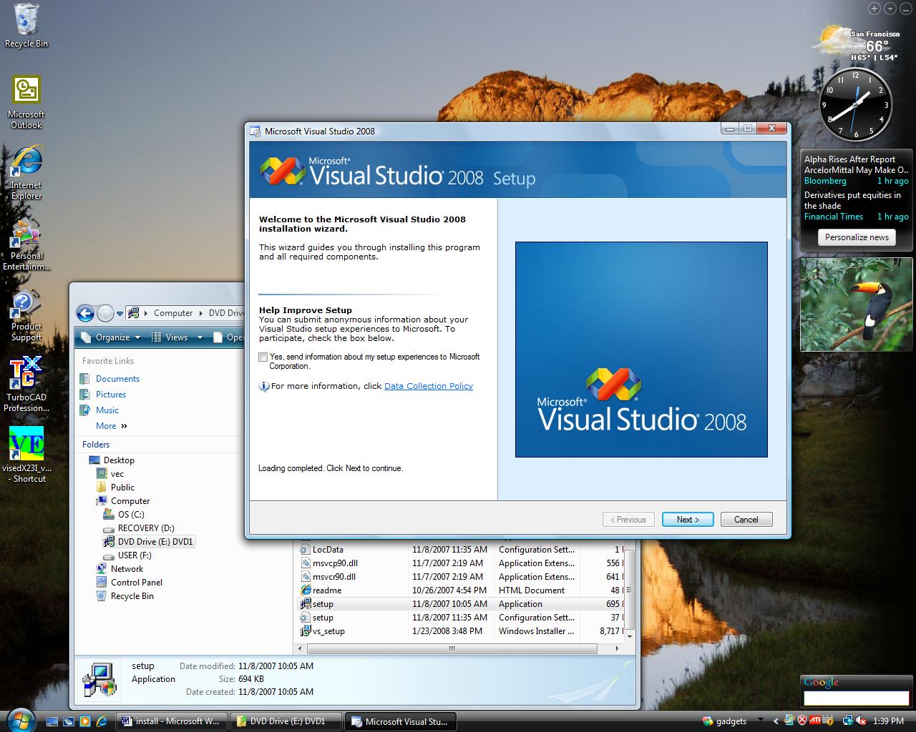
Task: Show hidden tray icons chevron
Action: pyautogui.click(x=776, y=721)
